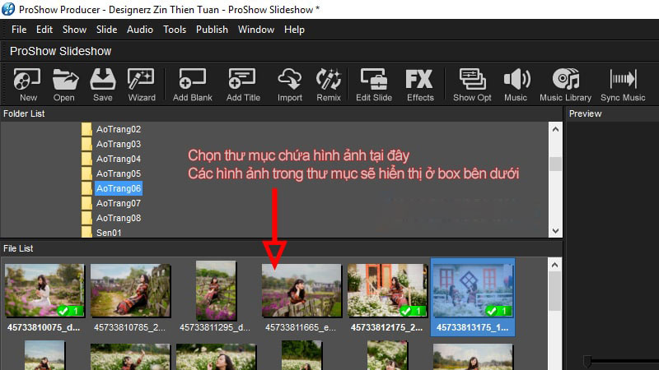Image resolution: width=659 pixels, height=370 pixels.
Task: Click File List scroll up arrow
Action: tap(554, 265)
